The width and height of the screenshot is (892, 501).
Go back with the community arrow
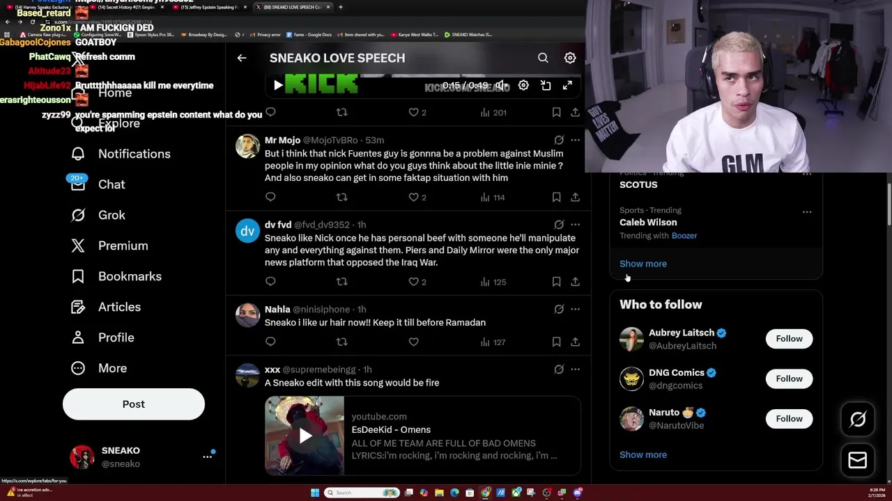click(242, 58)
